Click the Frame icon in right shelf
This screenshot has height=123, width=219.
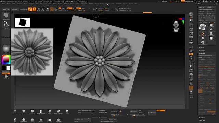tap(191, 61)
